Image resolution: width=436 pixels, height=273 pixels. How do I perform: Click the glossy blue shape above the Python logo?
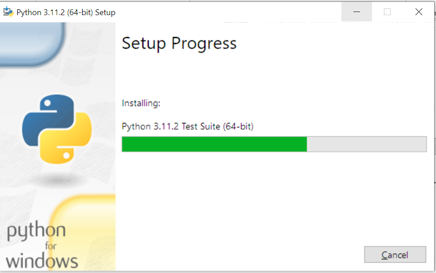coord(30,43)
